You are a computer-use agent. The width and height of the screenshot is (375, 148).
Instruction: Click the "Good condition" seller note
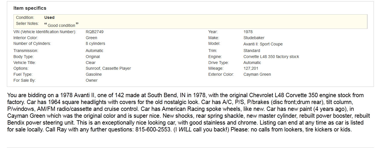tap(61, 25)
